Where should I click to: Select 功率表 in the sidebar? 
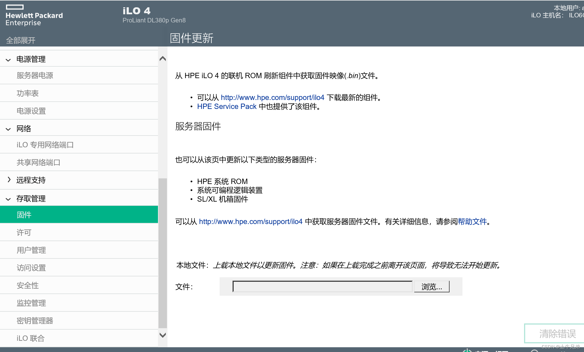click(x=28, y=93)
